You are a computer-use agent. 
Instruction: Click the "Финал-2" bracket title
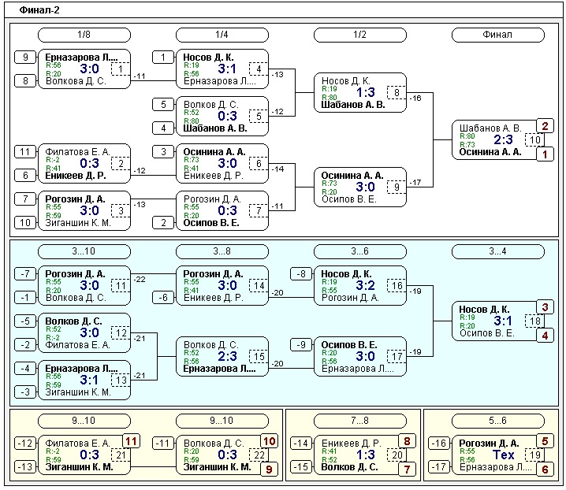(38, 10)
